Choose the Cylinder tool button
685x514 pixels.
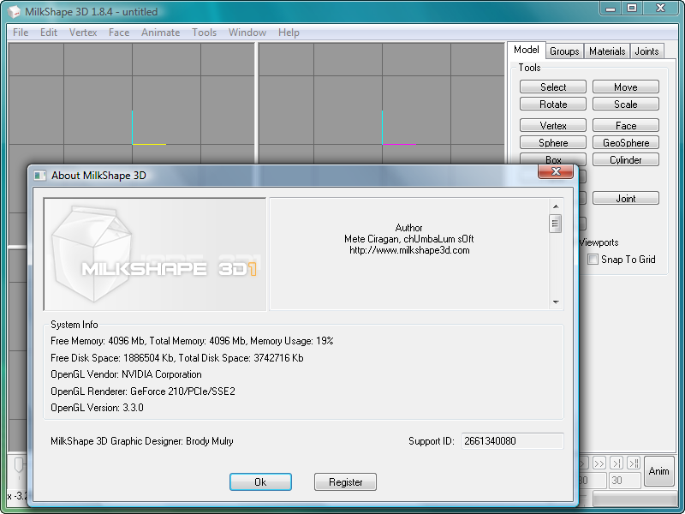pyautogui.click(x=626, y=159)
